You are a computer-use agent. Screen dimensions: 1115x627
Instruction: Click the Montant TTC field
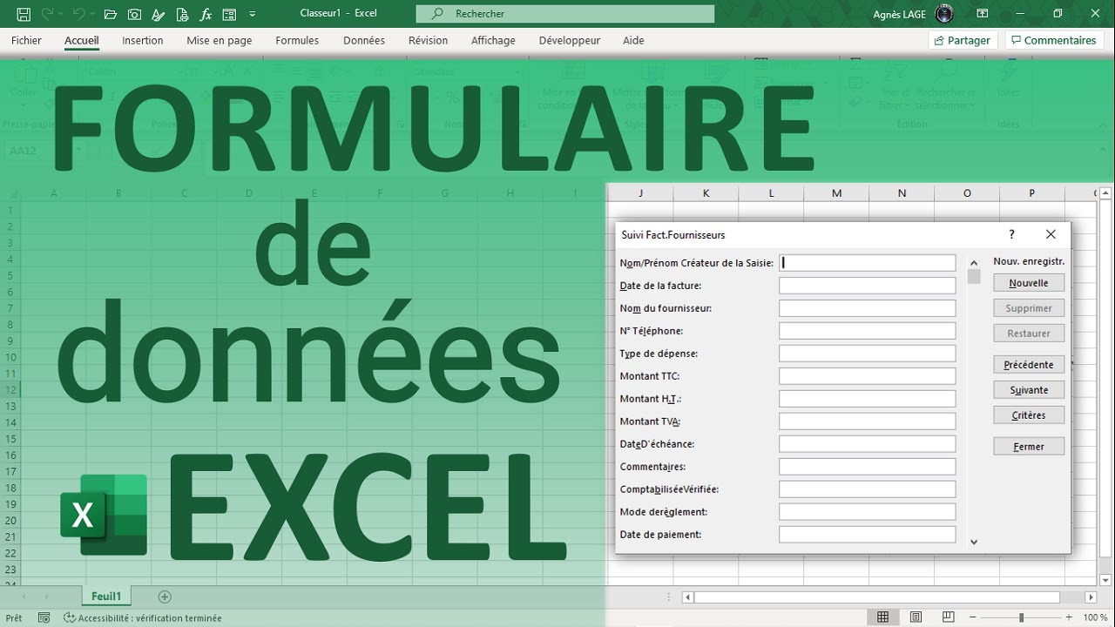[x=867, y=375]
